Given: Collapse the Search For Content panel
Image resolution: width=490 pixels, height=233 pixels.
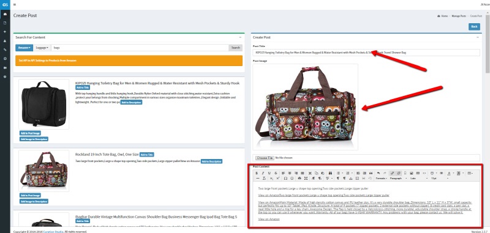Looking at the screenshot, I should 240,37.
